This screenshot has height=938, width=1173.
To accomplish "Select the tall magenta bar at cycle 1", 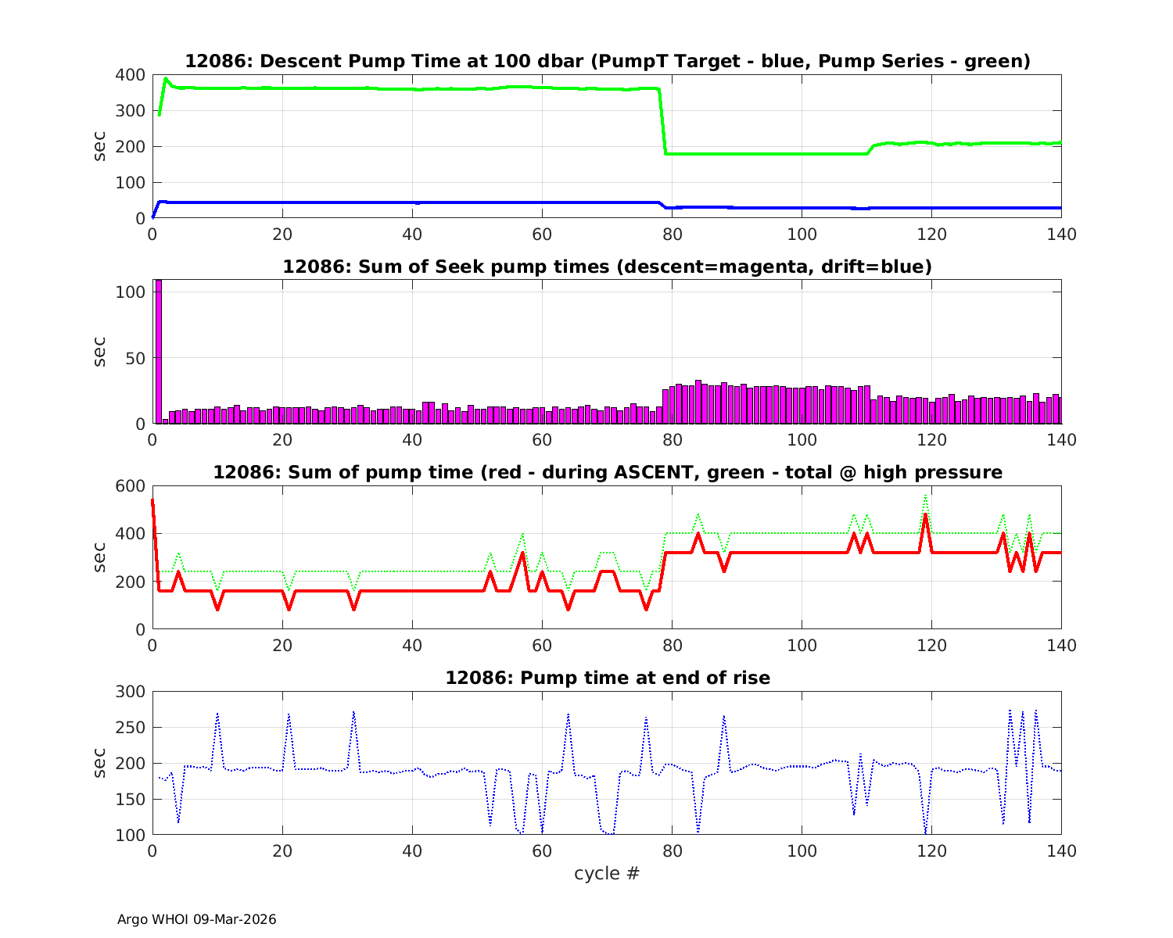I will click(159, 352).
